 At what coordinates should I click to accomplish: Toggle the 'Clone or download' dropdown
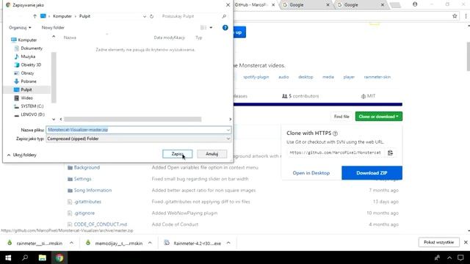[x=379, y=117]
